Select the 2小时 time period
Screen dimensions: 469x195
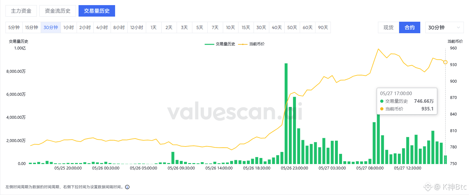85,27
